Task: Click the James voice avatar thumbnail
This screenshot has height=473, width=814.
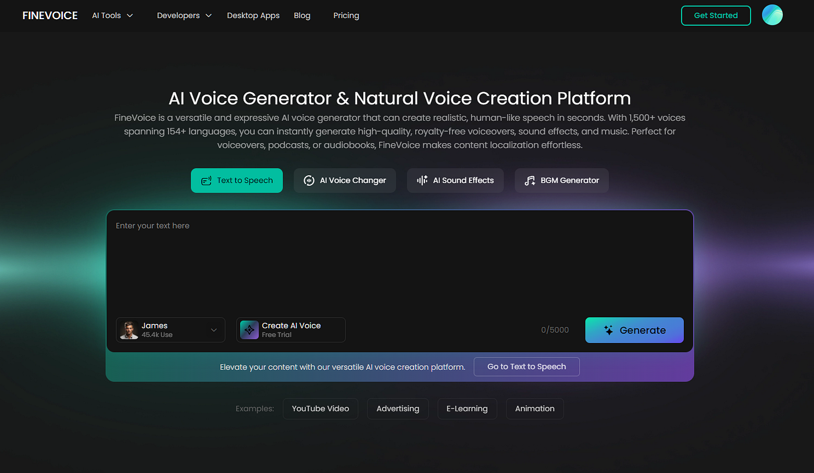Action: [x=129, y=330]
